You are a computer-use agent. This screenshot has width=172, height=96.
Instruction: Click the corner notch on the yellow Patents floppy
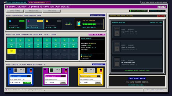[80, 69]
